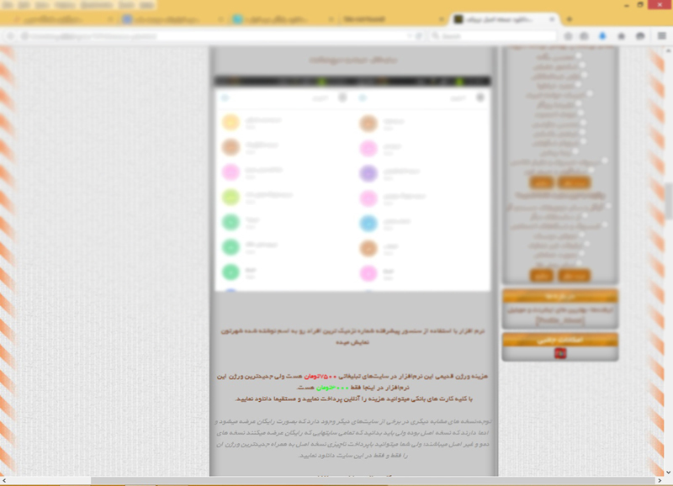Open the chat bubble toolbar icon
673x486 pixels.
pyautogui.click(x=640, y=36)
